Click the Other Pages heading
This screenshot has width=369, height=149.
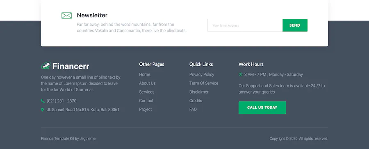[152, 64]
